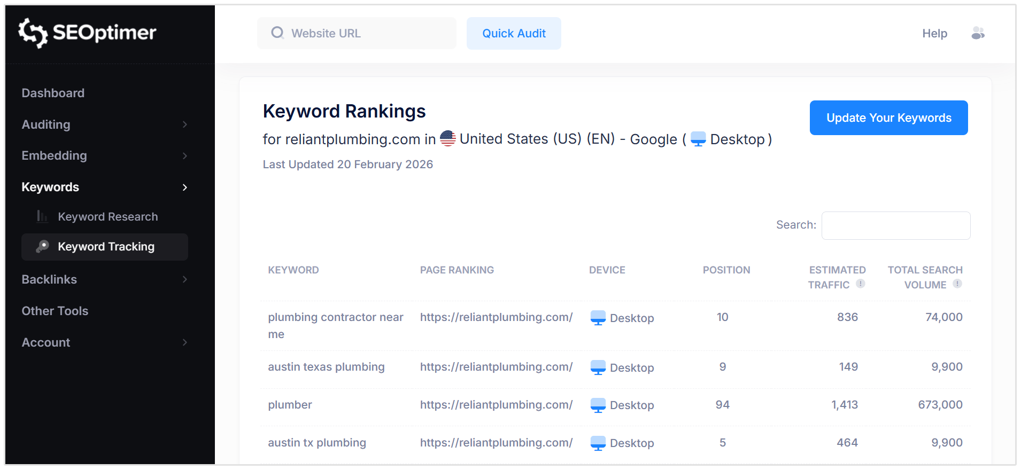Click the desktop monitor icon in subtitle
This screenshot has height=470, width=1021.
698,139
